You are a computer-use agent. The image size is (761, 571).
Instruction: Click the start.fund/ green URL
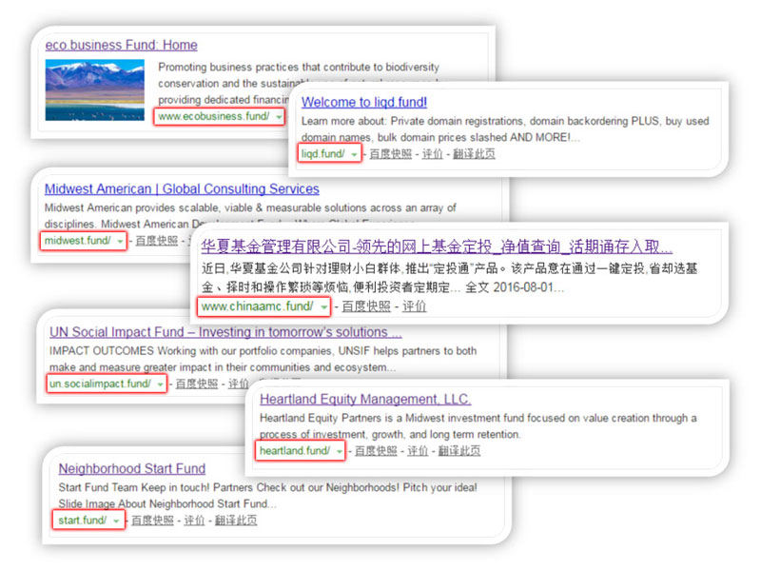click(82, 520)
